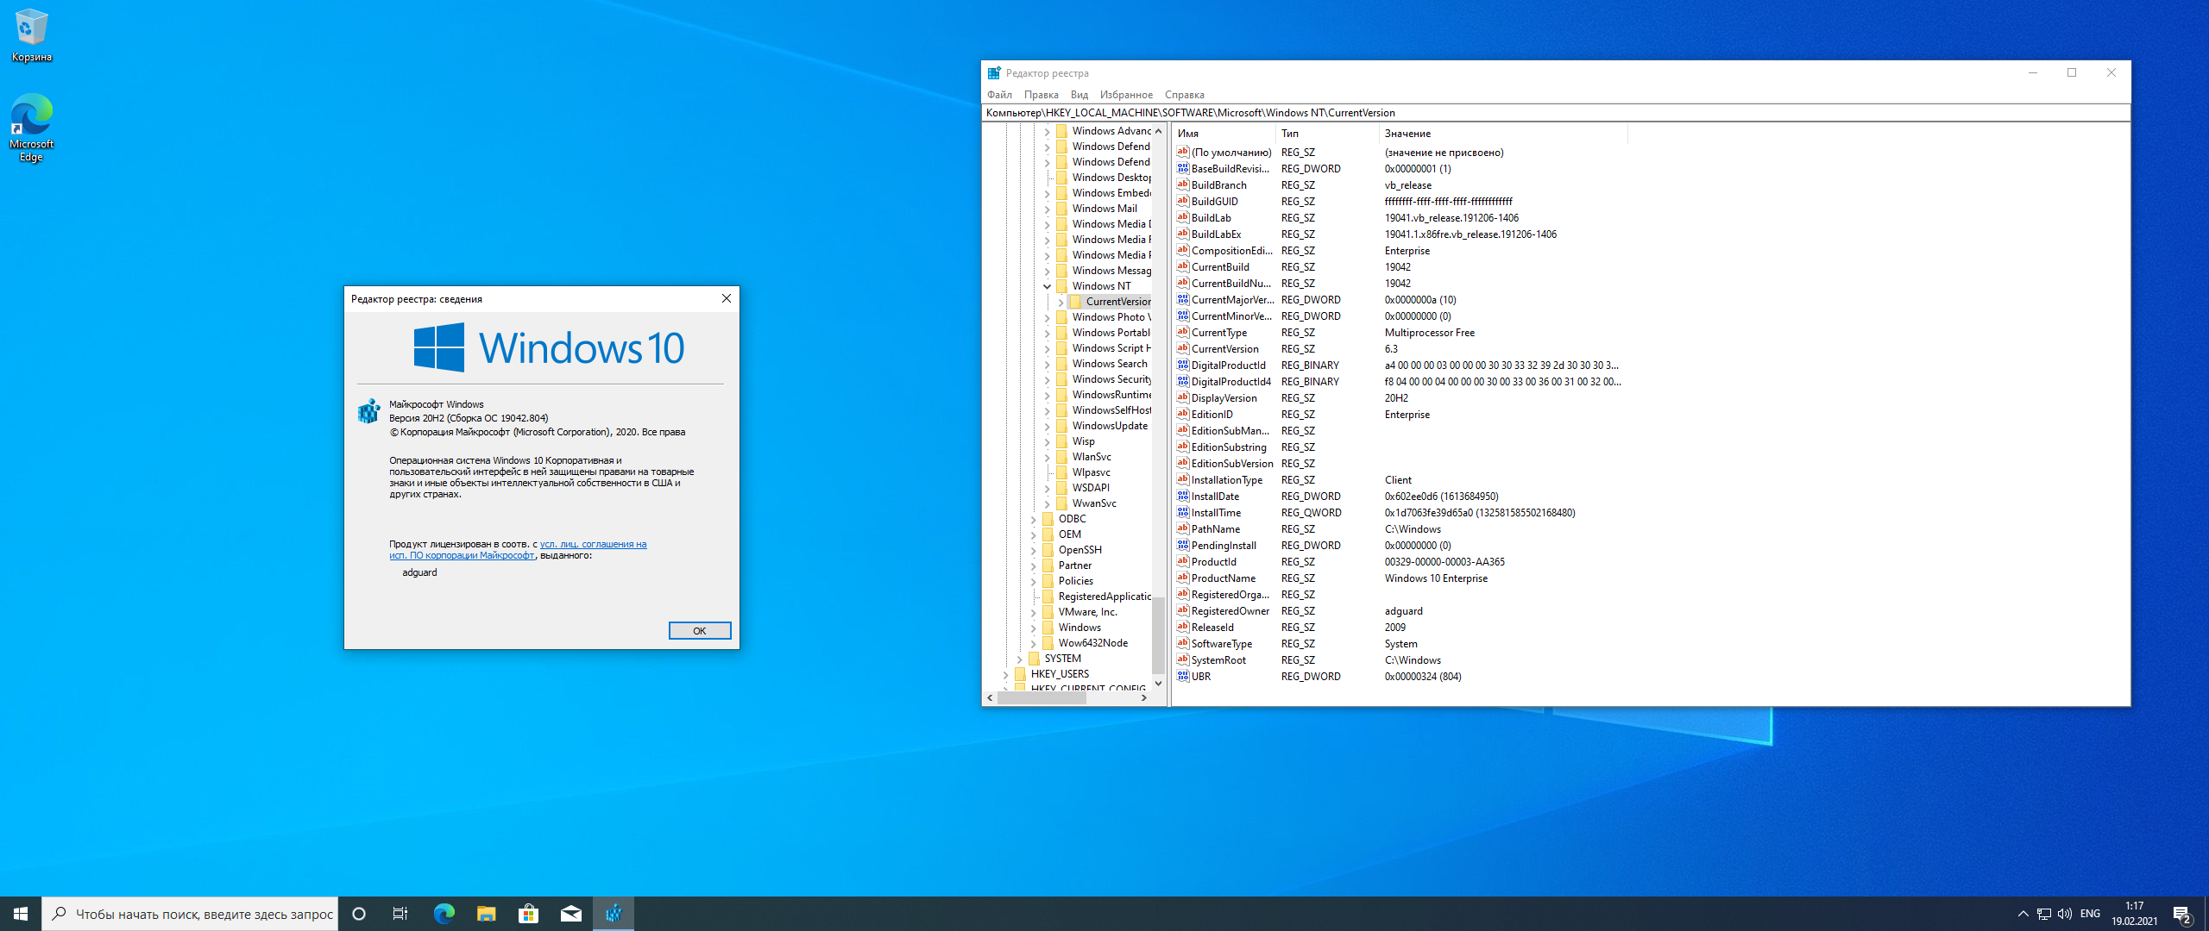
Task: Open the Microsoft license terms link
Action: tap(592, 545)
